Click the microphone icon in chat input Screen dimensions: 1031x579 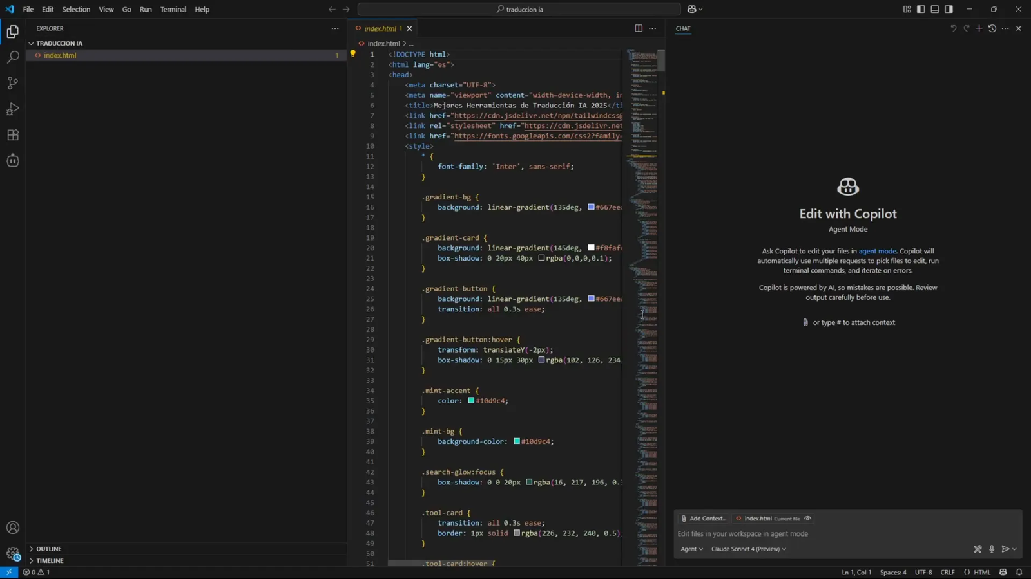tap(992, 549)
